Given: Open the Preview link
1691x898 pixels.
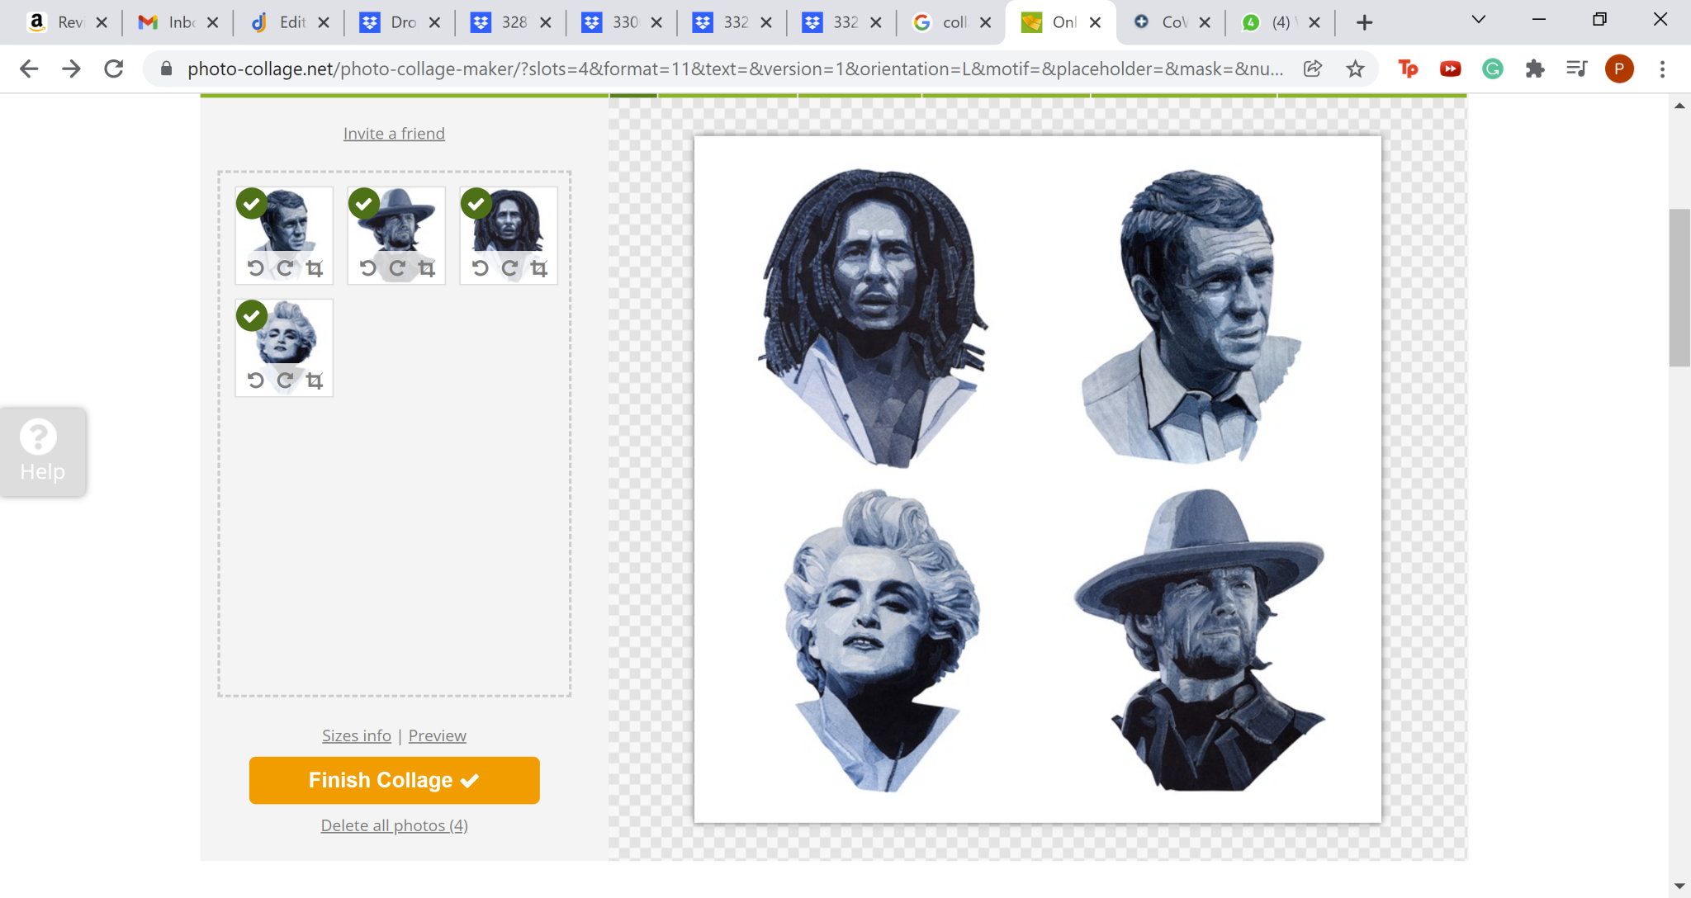Looking at the screenshot, I should 437,735.
